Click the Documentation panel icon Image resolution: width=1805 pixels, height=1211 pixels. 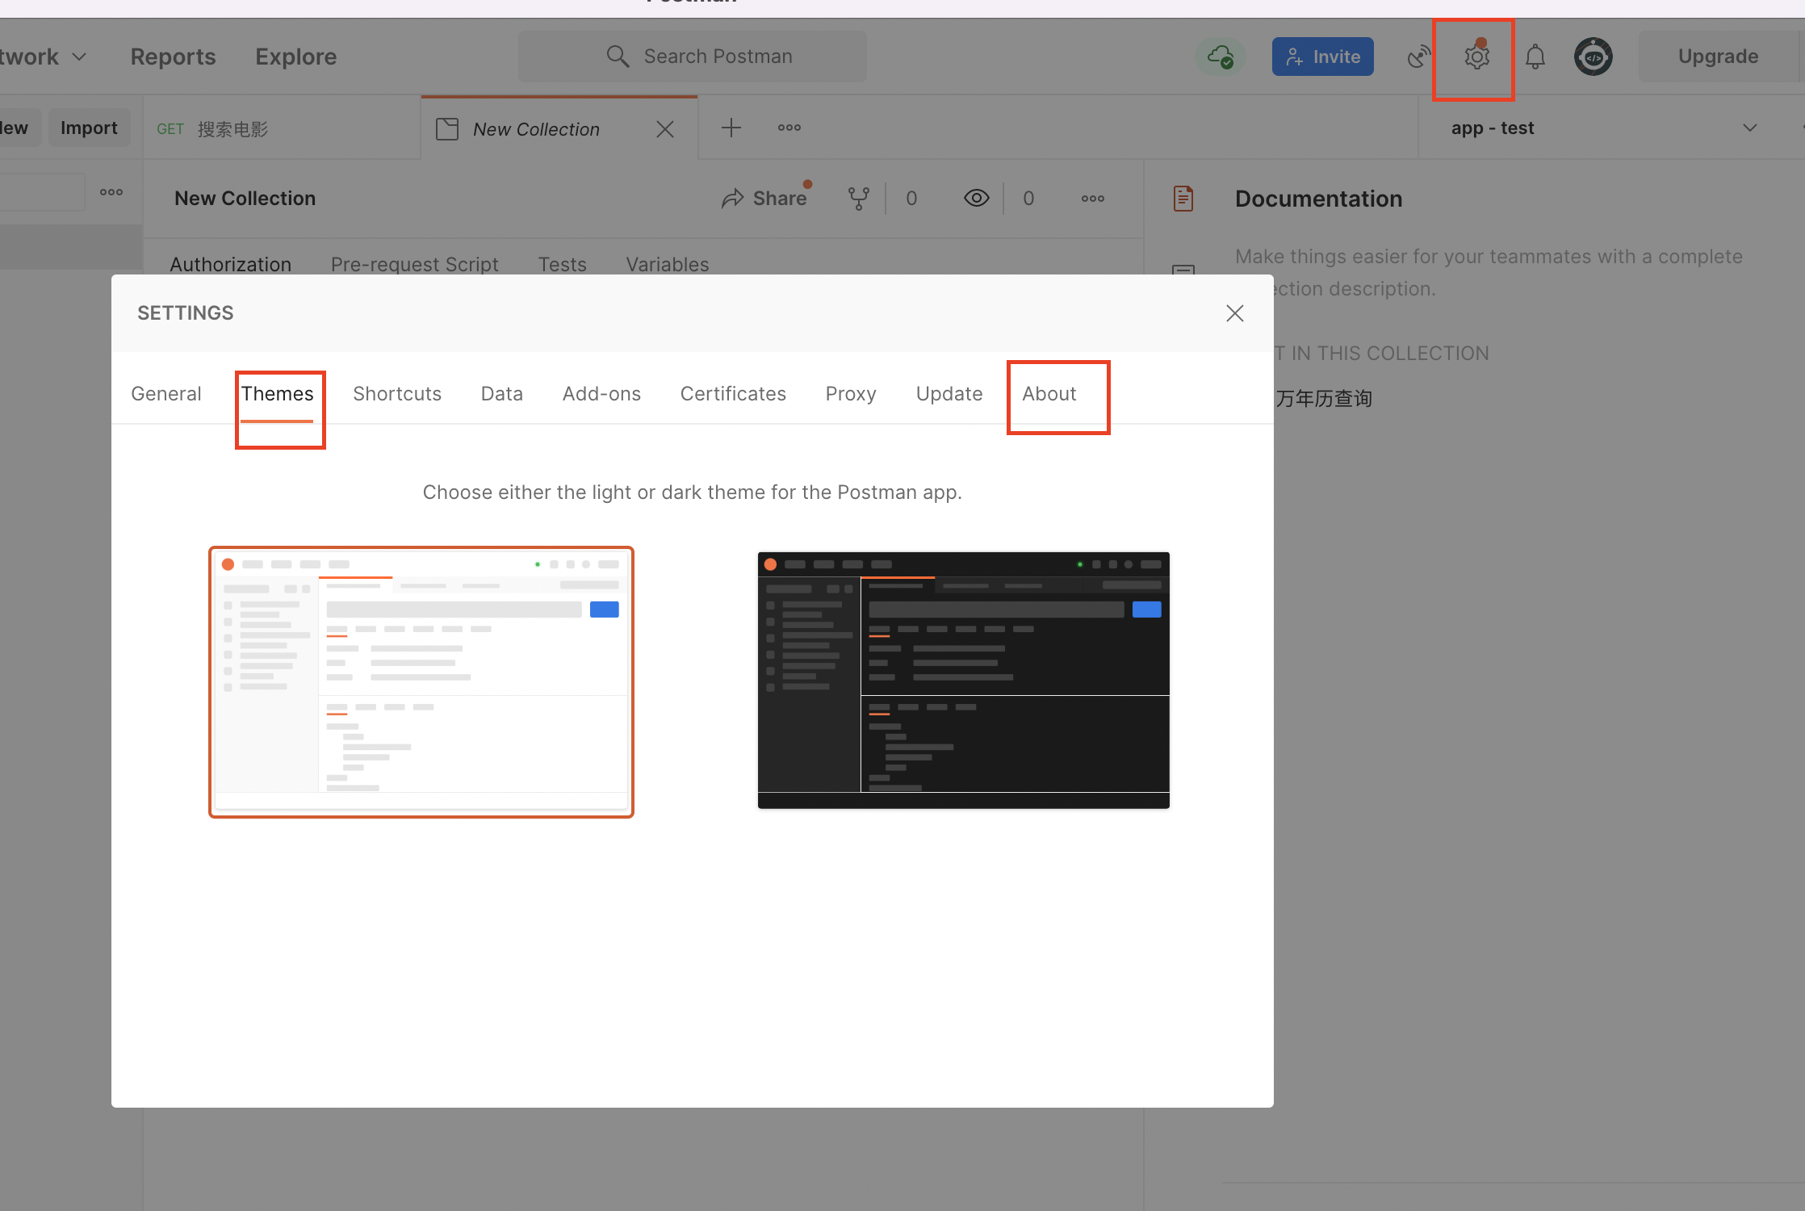(1183, 199)
